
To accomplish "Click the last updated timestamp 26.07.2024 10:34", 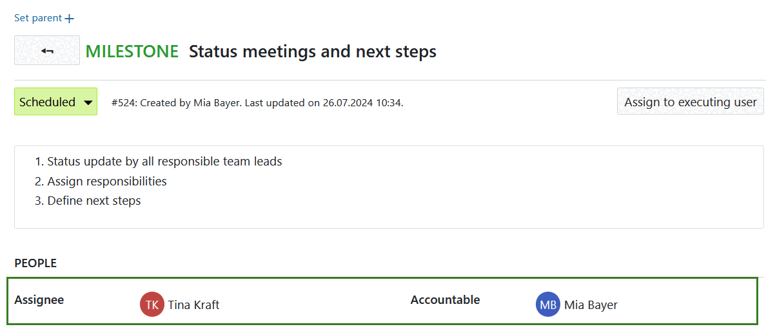I will coord(362,103).
